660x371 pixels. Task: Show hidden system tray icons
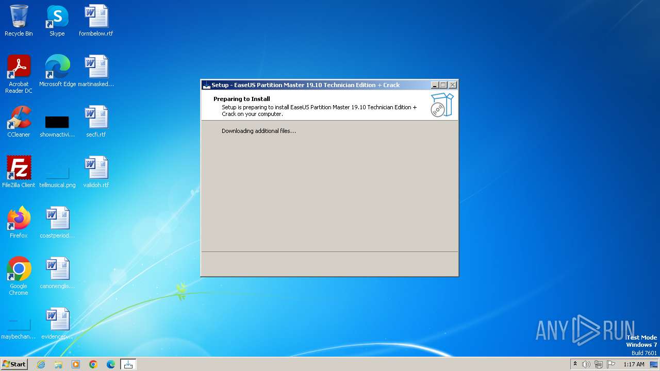[x=575, y=364]
